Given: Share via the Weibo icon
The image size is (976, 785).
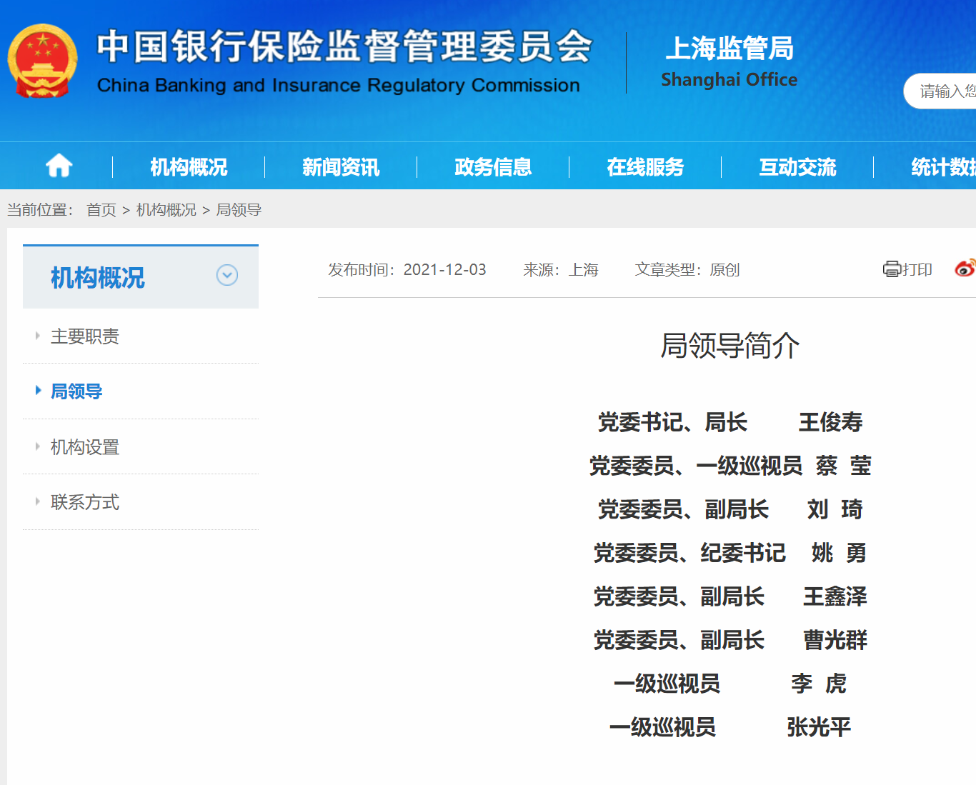Looking at the screenshot, I should pos(965,269).
